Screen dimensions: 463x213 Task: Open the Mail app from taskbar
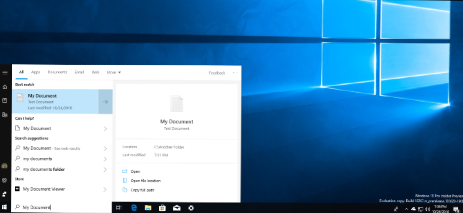[177, 208]
